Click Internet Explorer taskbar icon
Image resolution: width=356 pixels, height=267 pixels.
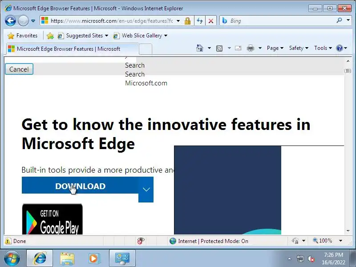(40, 258)
